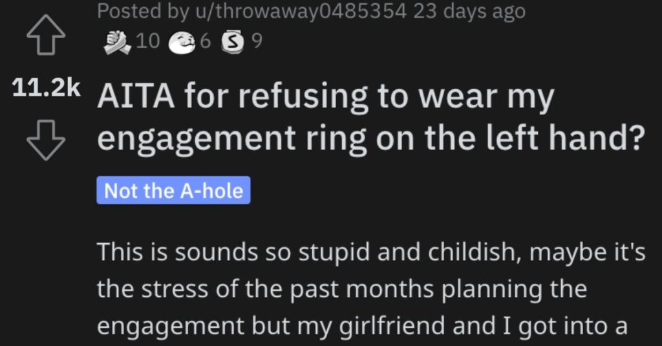The image size is (662, 346).
Task: Click the "23 days ago" timestamp
Action: [469, 11]
